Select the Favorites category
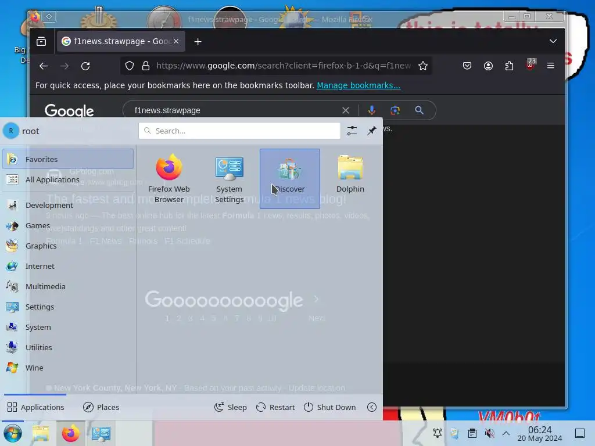 (69, 159)
